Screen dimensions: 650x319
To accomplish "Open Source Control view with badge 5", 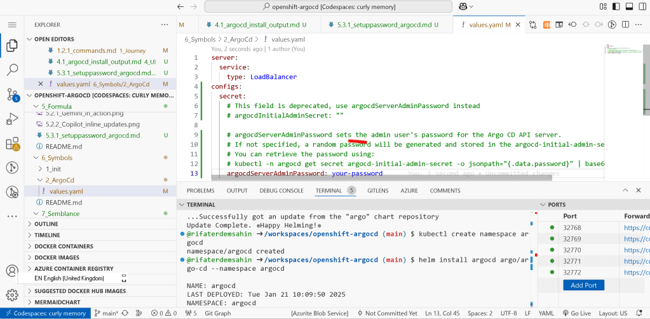I will click(x=13, y=95).
